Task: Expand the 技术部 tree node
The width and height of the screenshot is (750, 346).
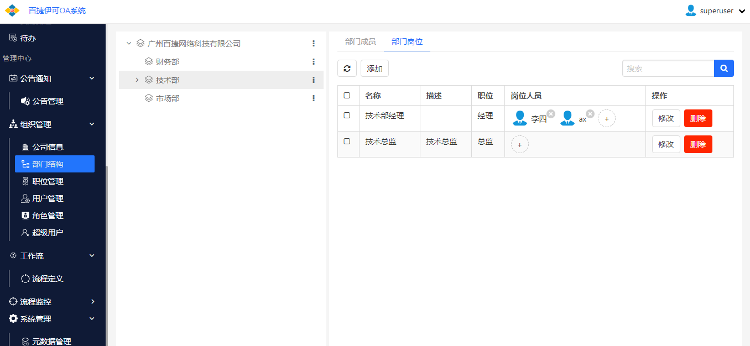Action: [x=137, y=80]
